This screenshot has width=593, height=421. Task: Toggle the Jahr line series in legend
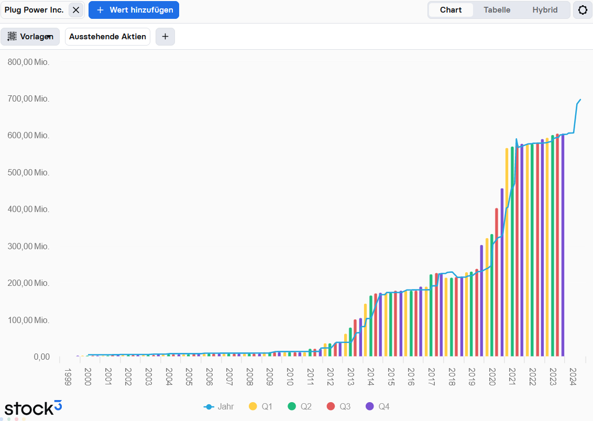[219, 406]
